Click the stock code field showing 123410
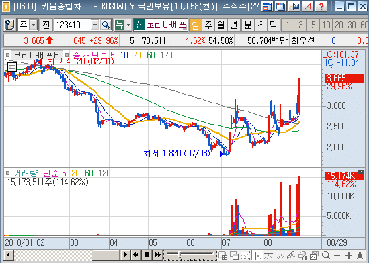The image size is (369, 263). 73,25
